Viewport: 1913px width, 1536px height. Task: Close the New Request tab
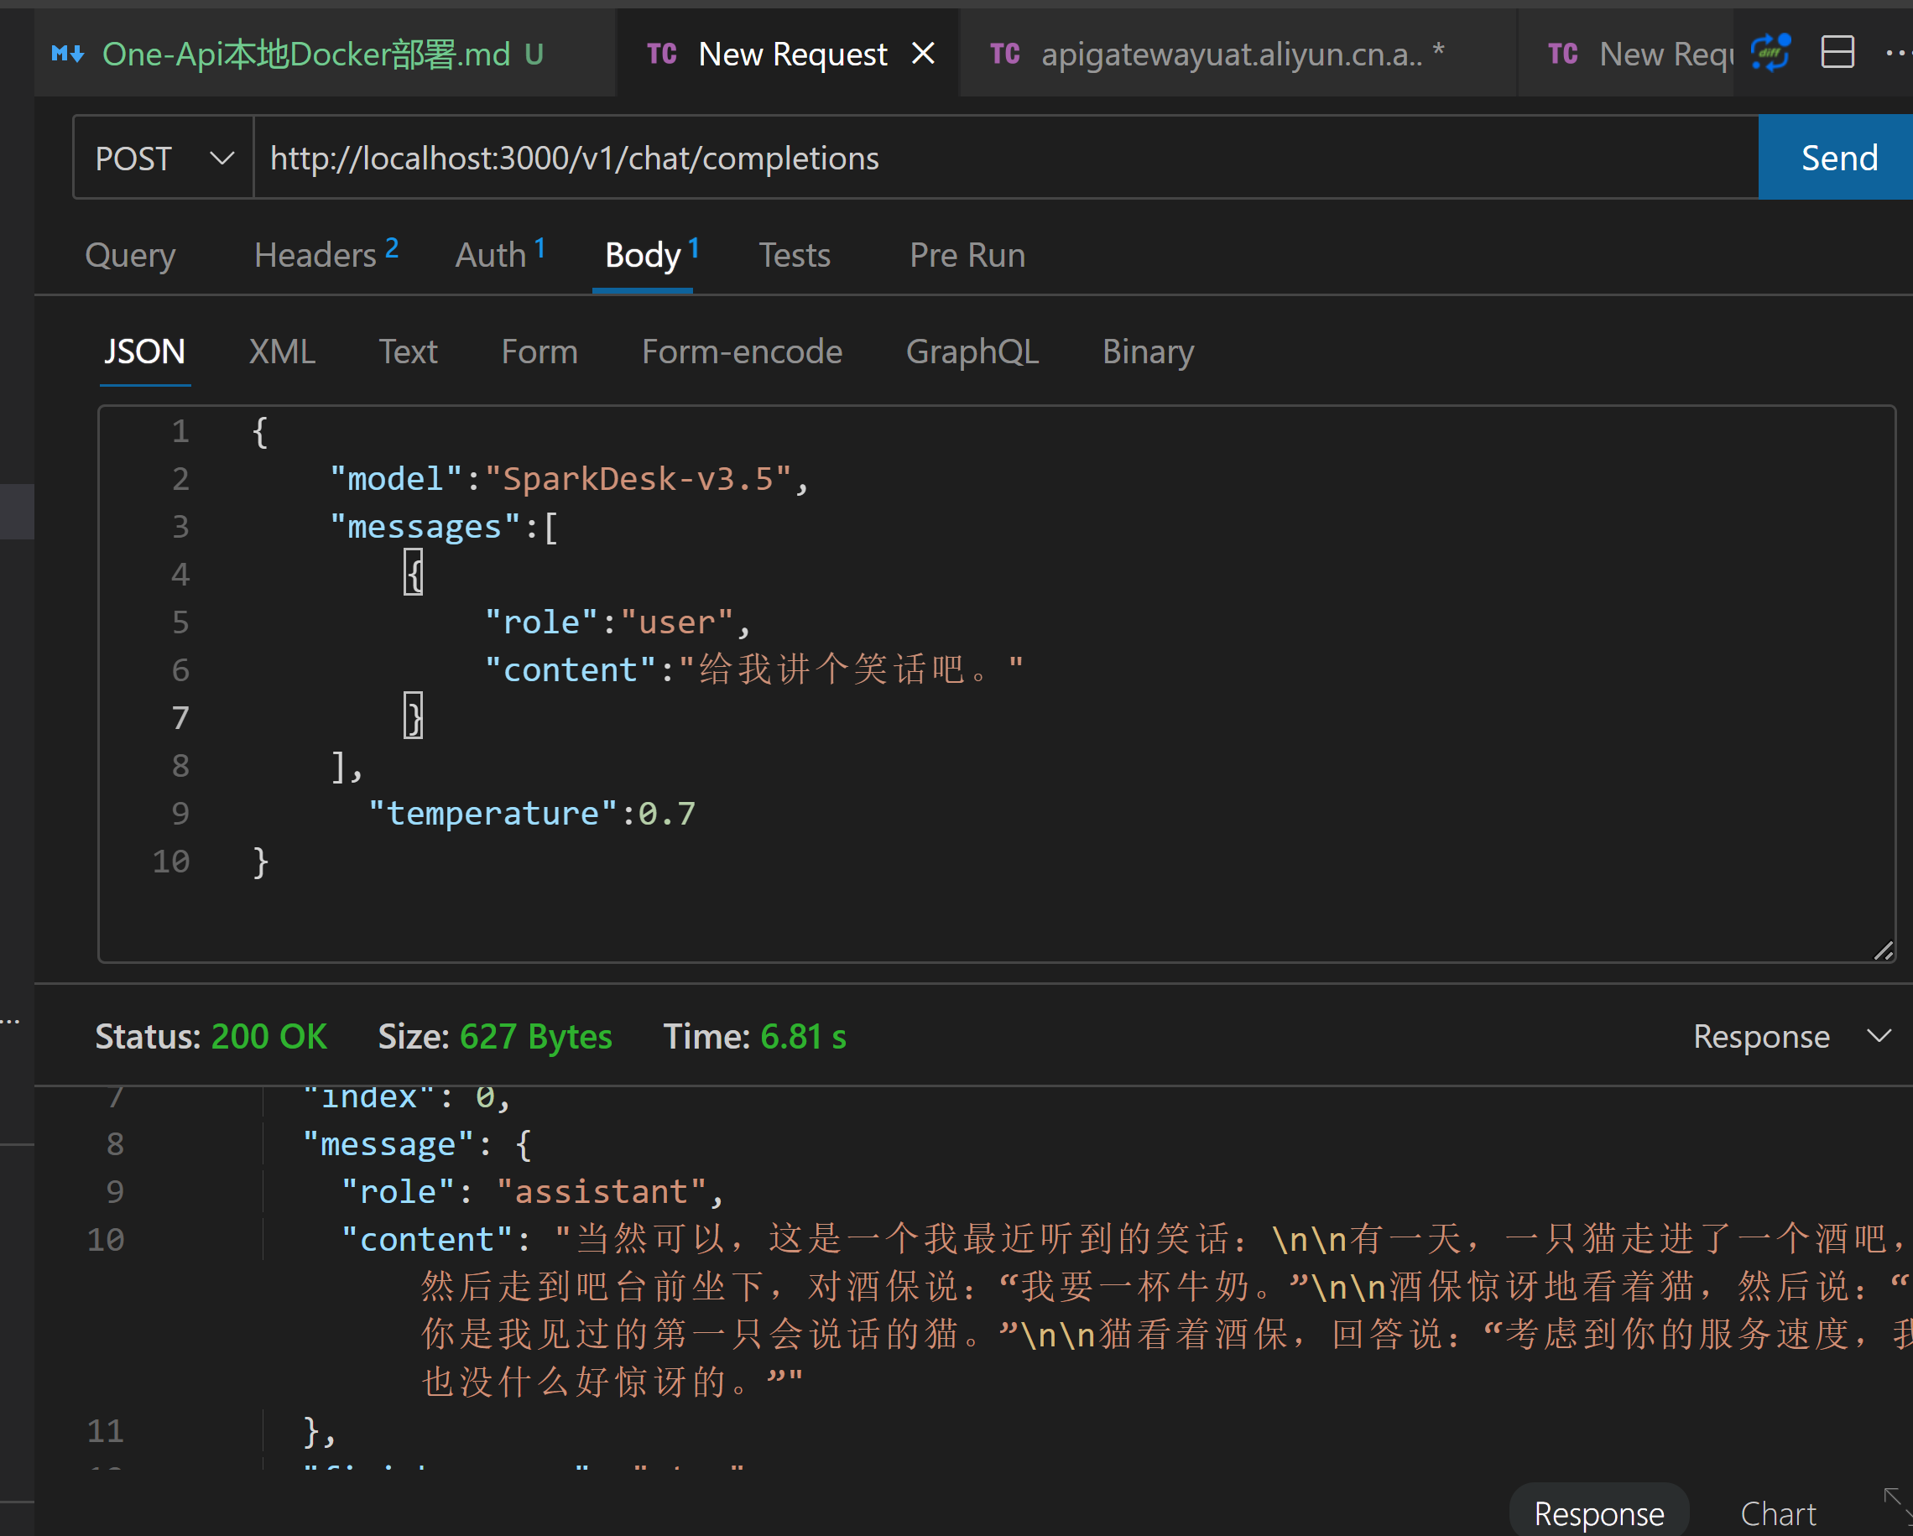(x=923, y=55)
